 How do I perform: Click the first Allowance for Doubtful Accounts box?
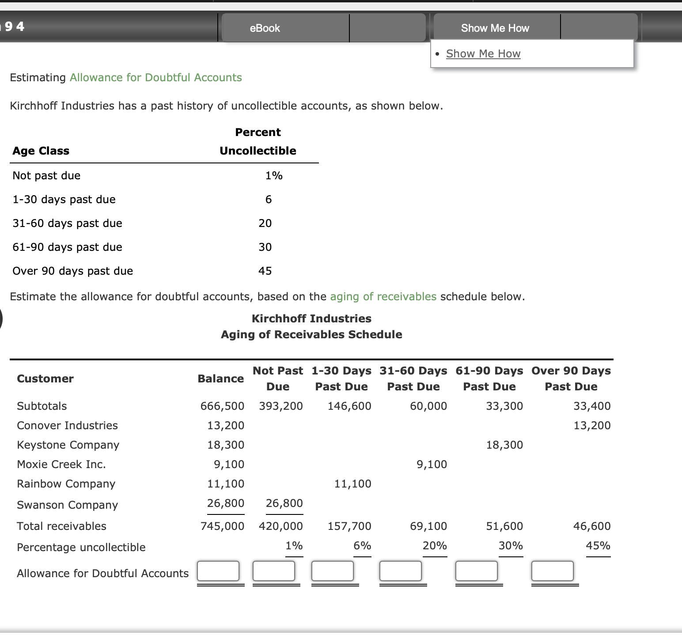pyautogui.click(x=219, y=571)
